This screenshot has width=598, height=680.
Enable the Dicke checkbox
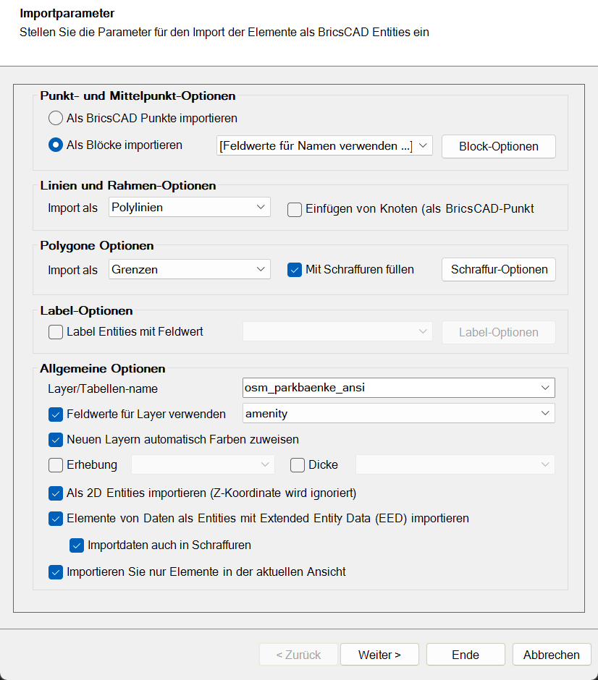(297, 464)
